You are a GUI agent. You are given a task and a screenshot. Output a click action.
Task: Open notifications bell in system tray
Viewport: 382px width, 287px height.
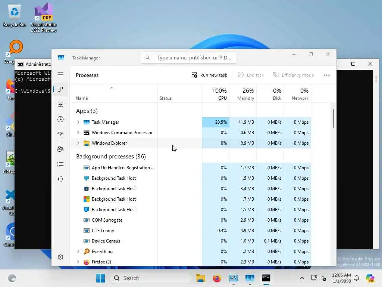357,278
